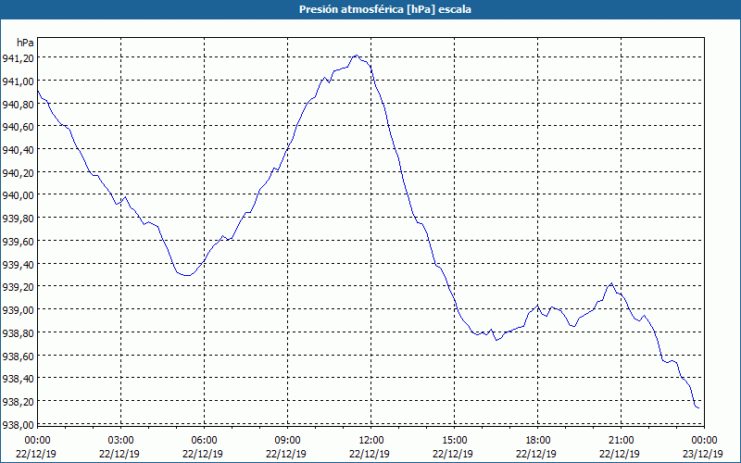Click the 940,20 y-axis label
Viewport: 741px width, 463px height.
click(x=19, y=173)
